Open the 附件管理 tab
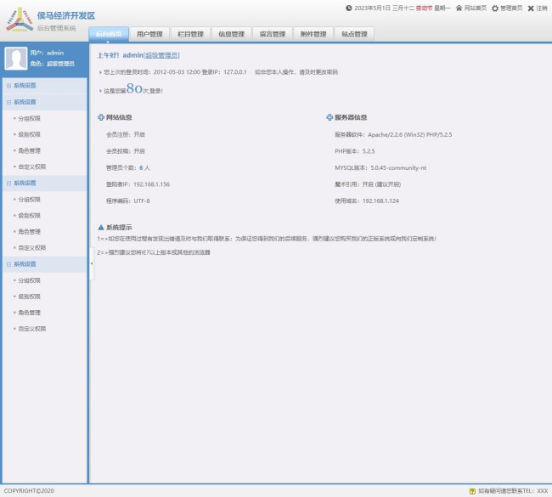This screenshot has width=552, height=497. [313, 34]
